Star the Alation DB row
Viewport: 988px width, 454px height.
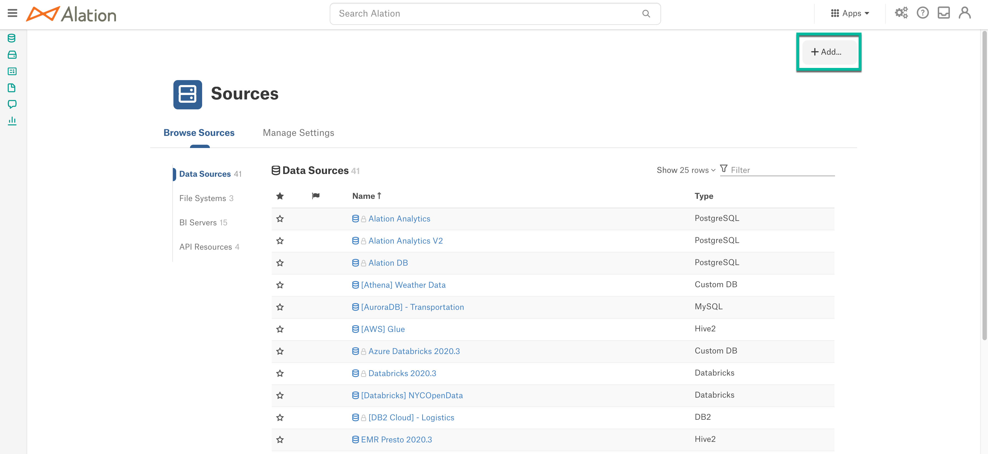[280, 263]
